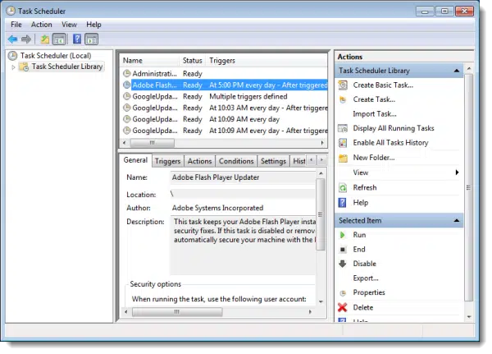
Task: Click the New Folder icon
Action: pyautogui.click(x=343, y=158)
